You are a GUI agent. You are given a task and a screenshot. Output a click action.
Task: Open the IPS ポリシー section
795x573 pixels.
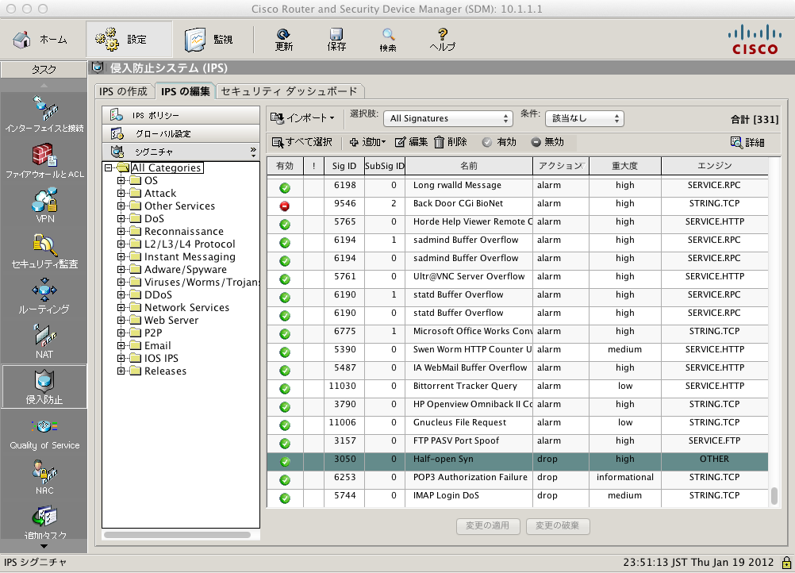[181, 115]
